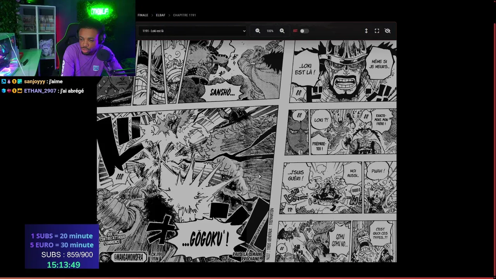Open the ELBAF breadcrumb link
Viewport: 496px width, 279px height.
coord(160,15)
